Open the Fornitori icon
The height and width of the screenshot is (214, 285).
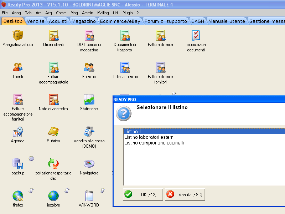[x=89, y=67]
